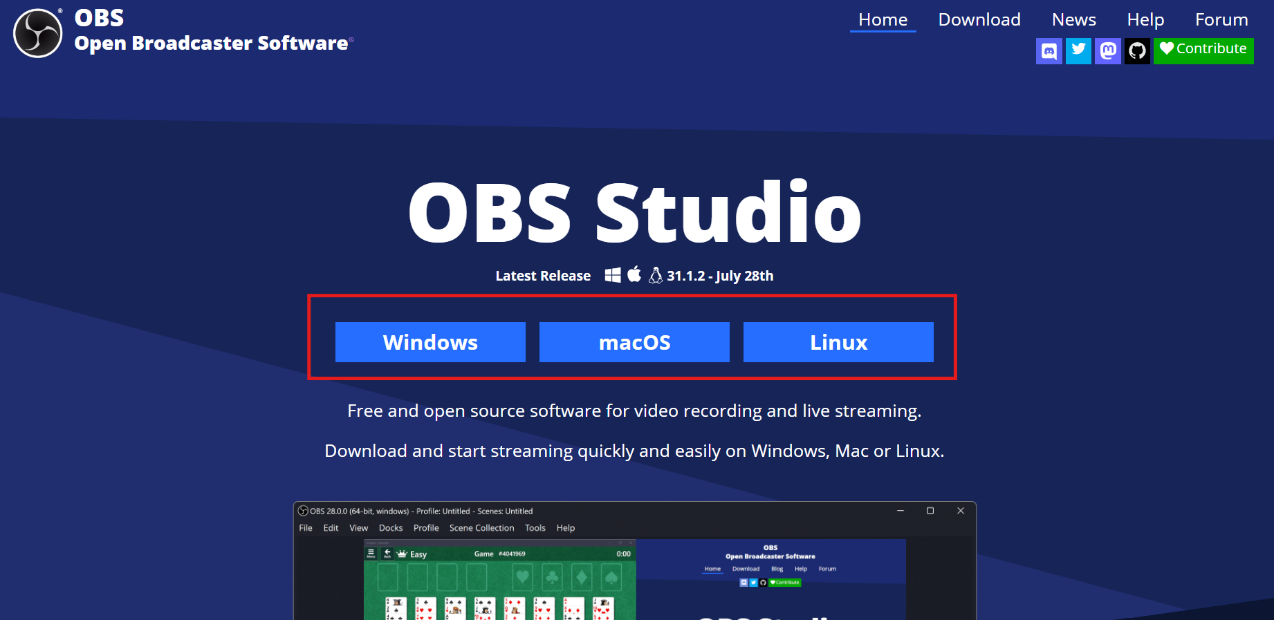
Task: Open the File menu in the OBS preview window
Action: (306, 528)
